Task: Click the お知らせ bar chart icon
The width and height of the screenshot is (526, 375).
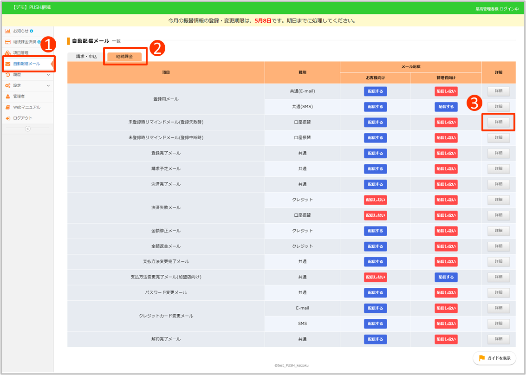Action: pyautogui.click(x=8, y=31)
